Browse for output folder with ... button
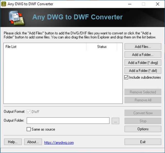This screenshot has height=153, width=165. pyautogui.click(x=115, y=121)
